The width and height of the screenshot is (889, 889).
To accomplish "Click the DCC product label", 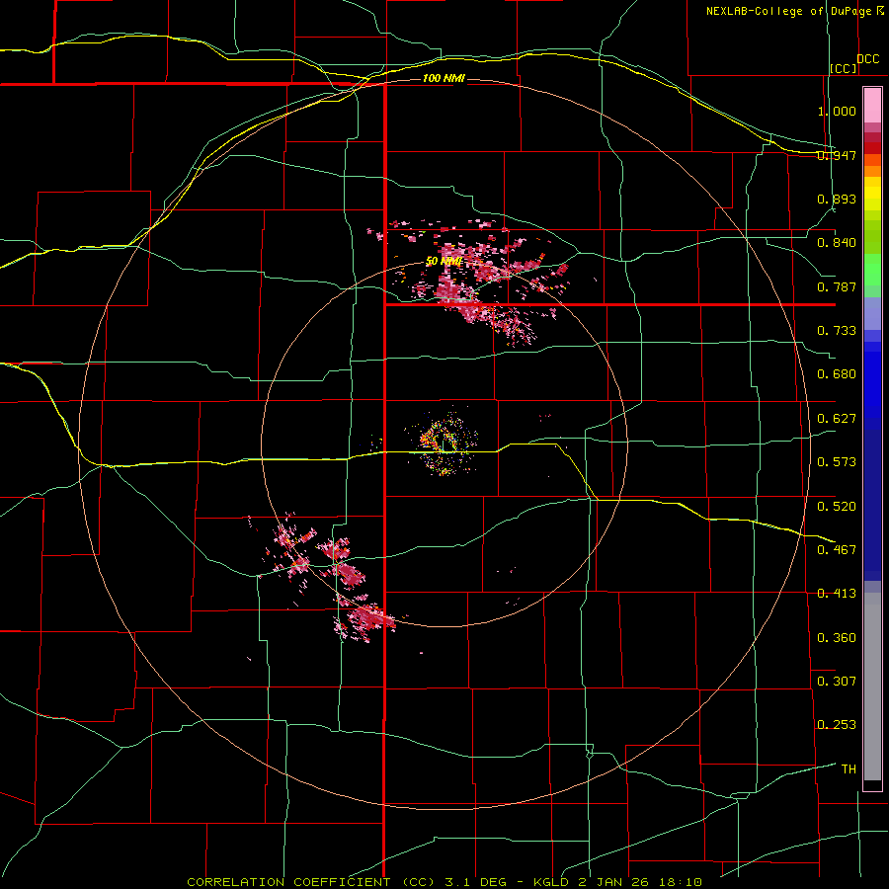I will click(867, 59).
